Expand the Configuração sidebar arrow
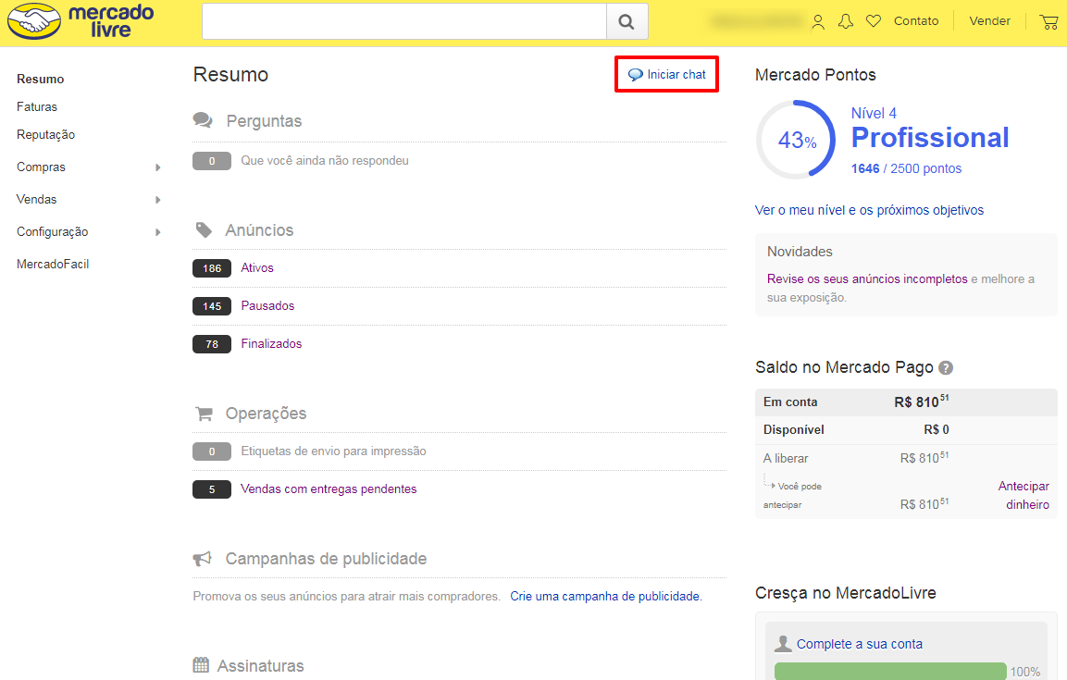1067x680 pixels. coord(158,232)
